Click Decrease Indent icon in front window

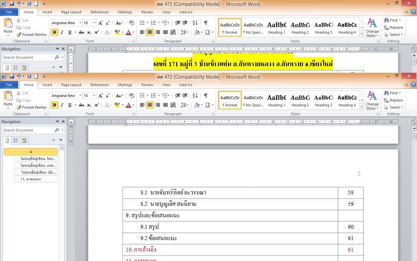(178, 96)
